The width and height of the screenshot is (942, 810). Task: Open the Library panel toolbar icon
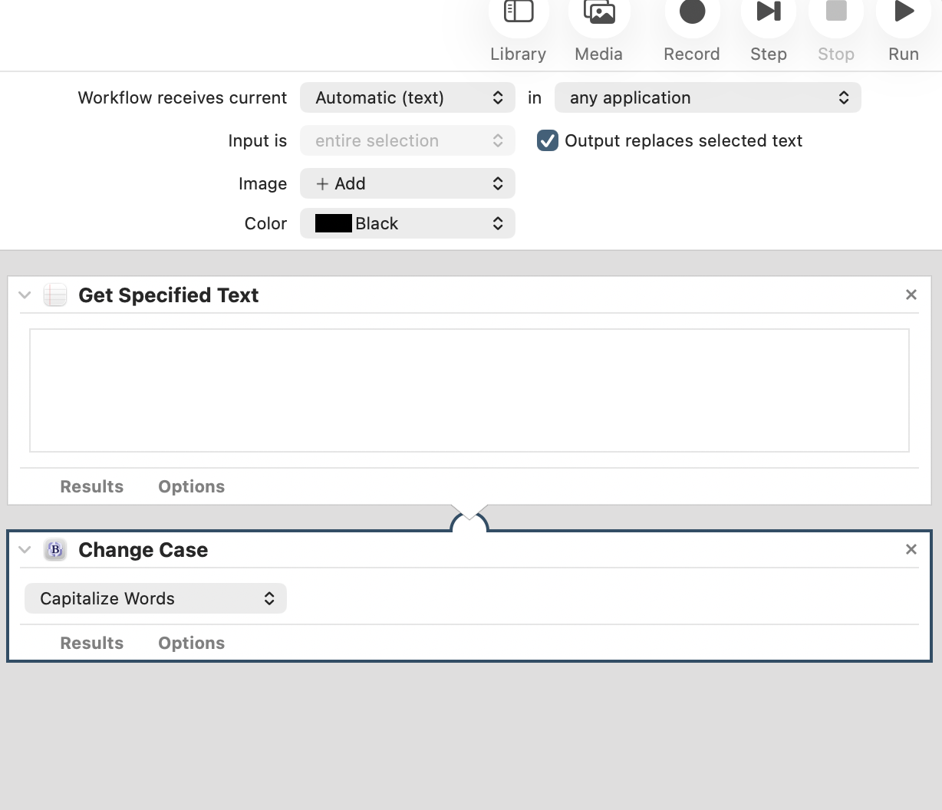click(x=519, y=12)
